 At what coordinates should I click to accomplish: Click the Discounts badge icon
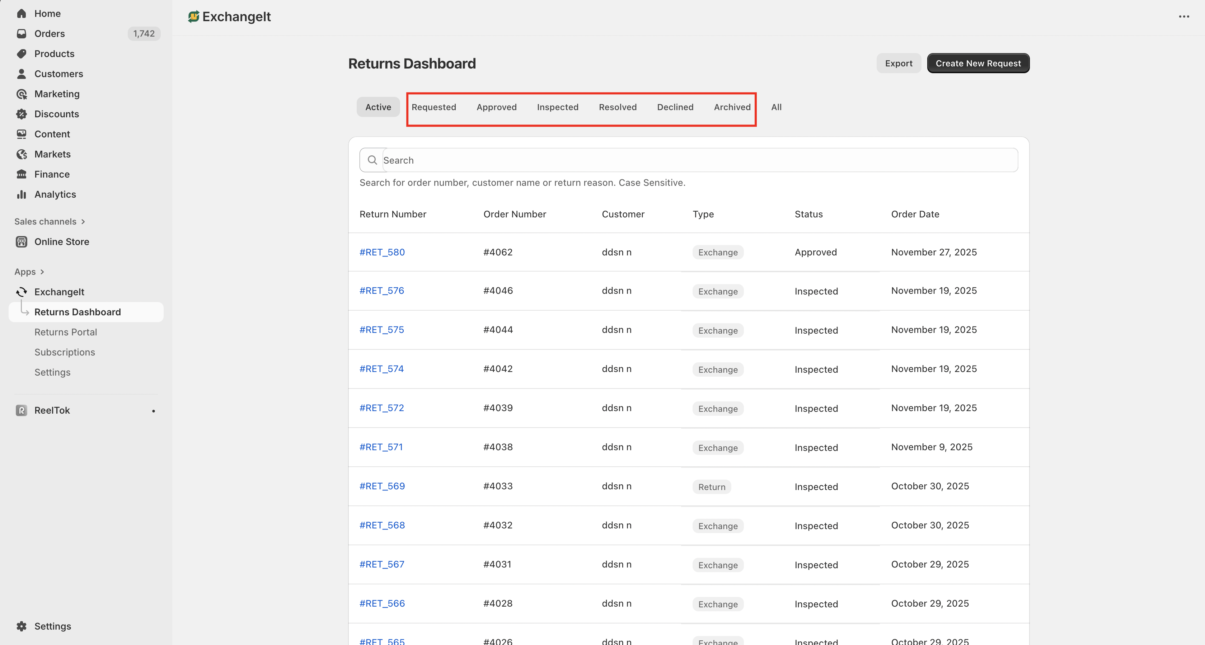tap(22, 114)
